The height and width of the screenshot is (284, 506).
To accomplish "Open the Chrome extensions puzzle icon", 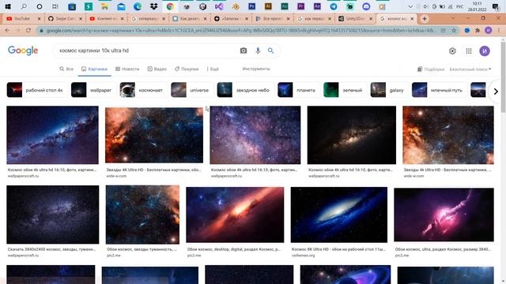I will (478, 30).
